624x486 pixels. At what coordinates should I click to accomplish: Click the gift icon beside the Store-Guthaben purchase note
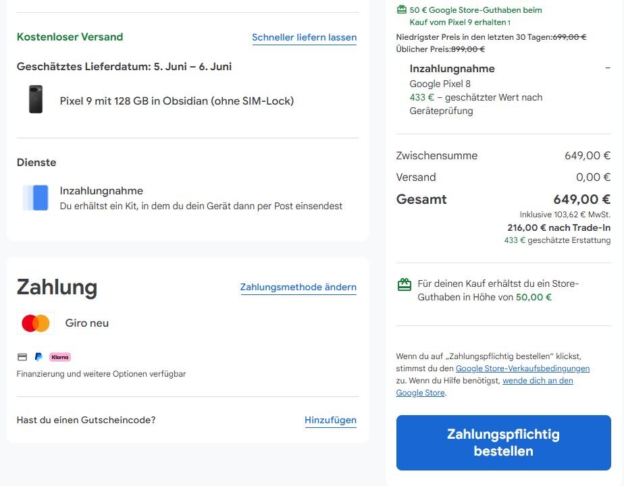pos(405,285)
